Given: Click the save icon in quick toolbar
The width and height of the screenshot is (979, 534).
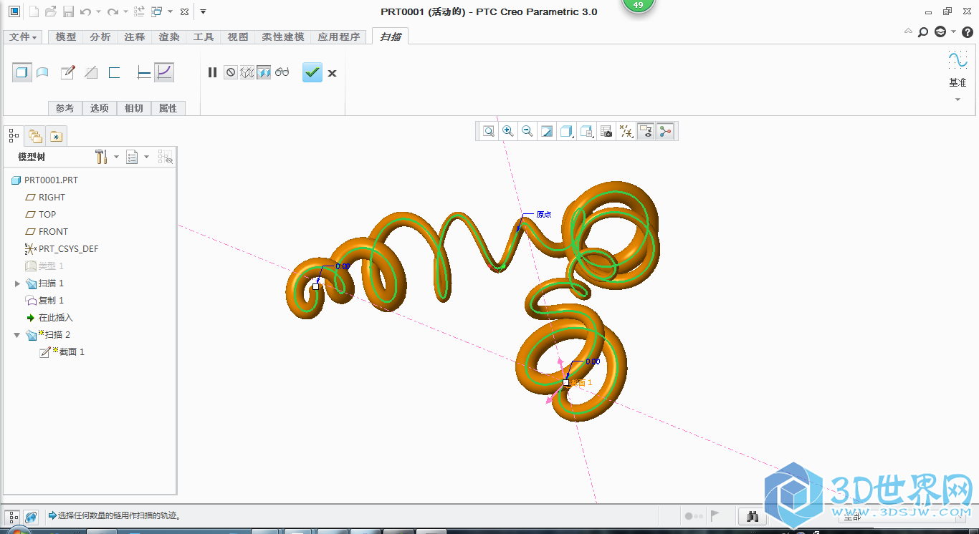Looking at the screenshot, I should tap(68, 11).
